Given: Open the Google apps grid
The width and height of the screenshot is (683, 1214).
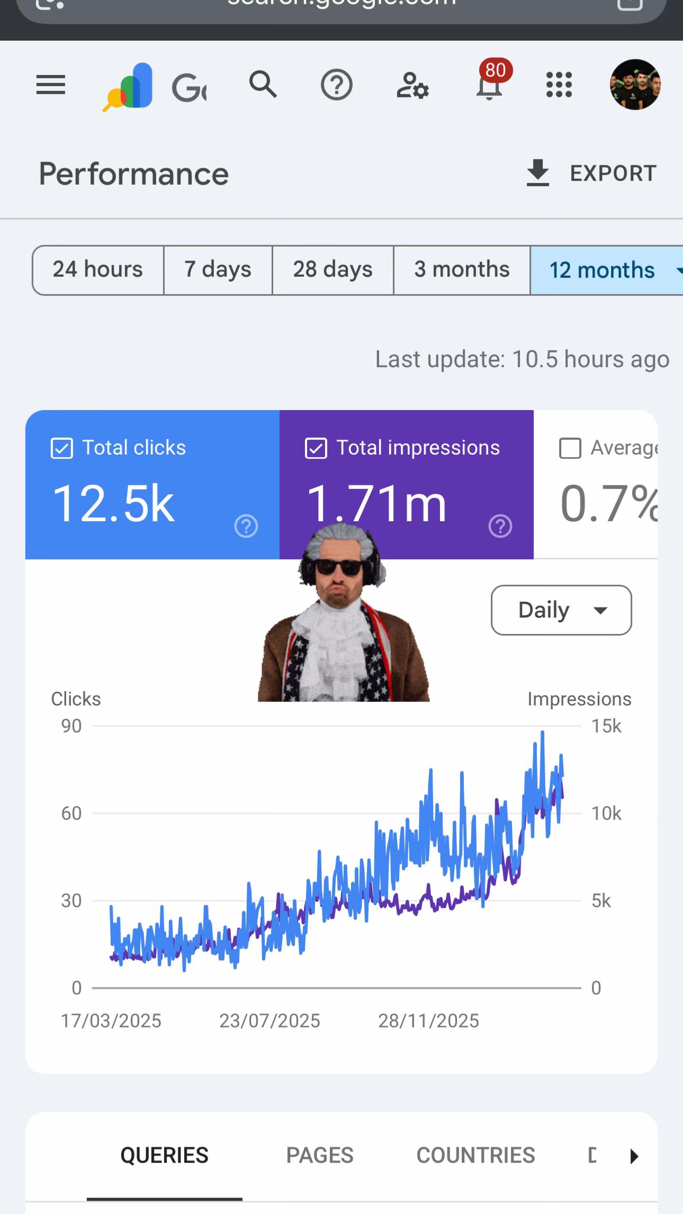Looking at the screenshot, I should (559, 85).
